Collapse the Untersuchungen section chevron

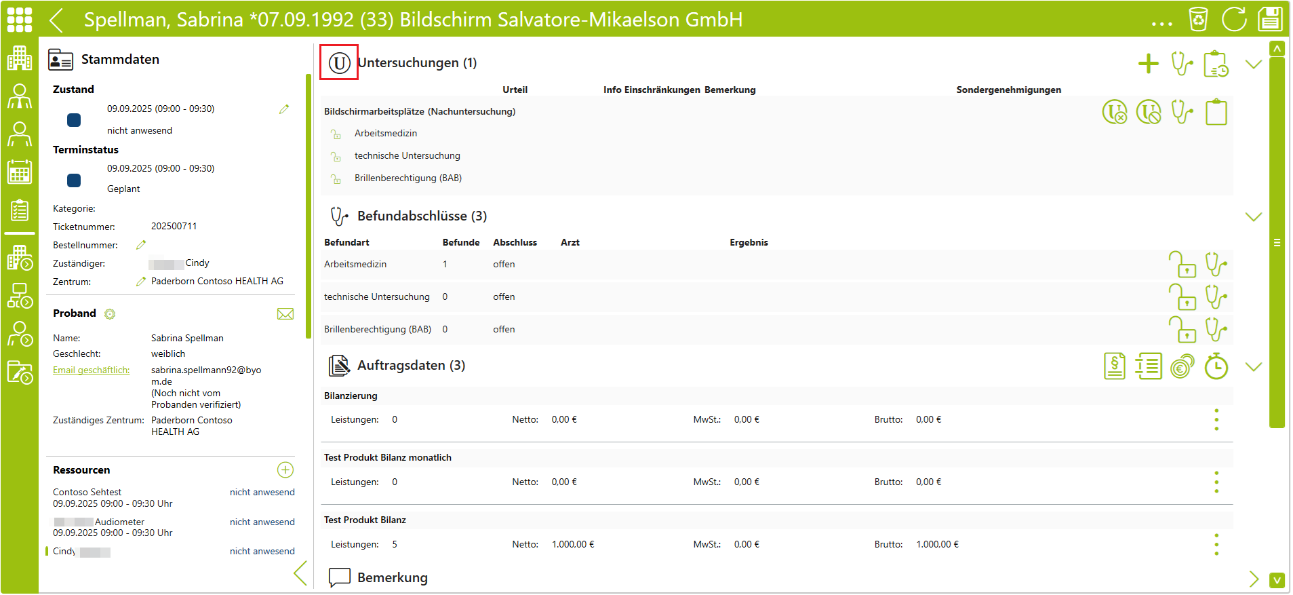[1254, 64]
